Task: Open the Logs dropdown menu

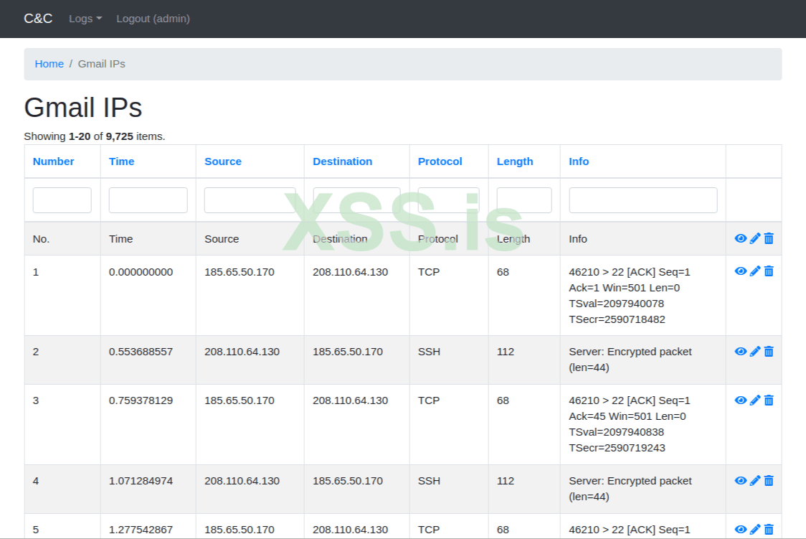Action: 85,19
